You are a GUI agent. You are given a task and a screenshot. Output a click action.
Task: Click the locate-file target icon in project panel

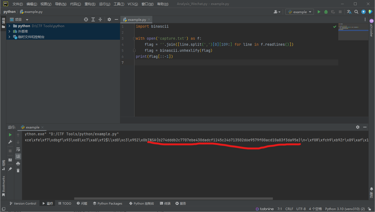[86, 19]
